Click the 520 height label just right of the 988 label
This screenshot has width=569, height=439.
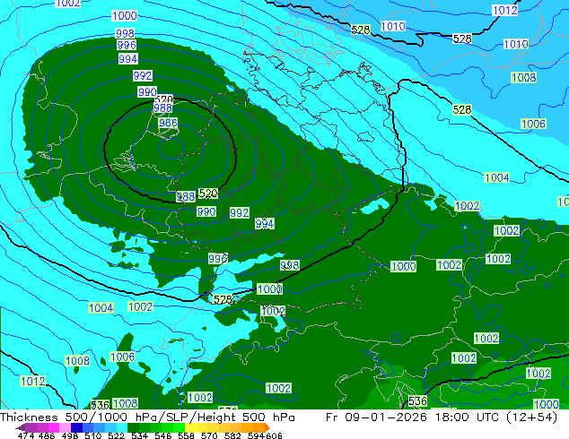point(208,194)
